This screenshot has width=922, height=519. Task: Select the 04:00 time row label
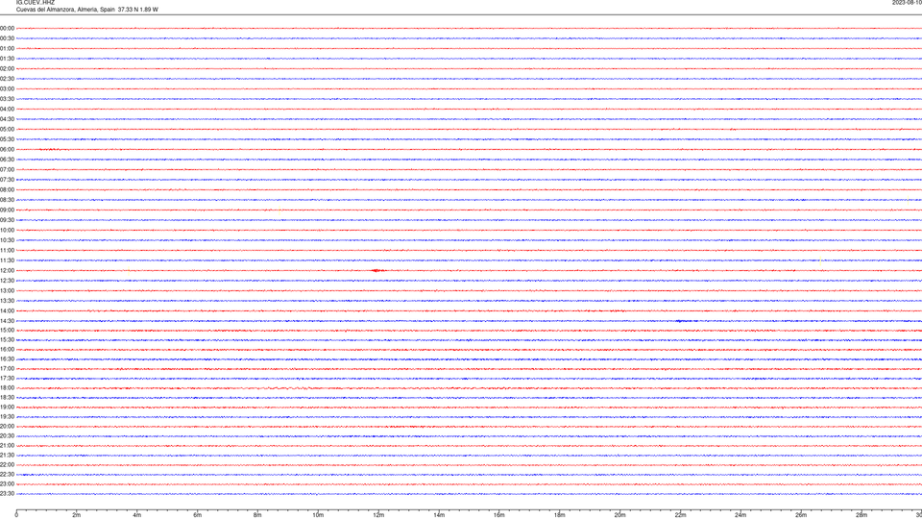pos(7,109)
